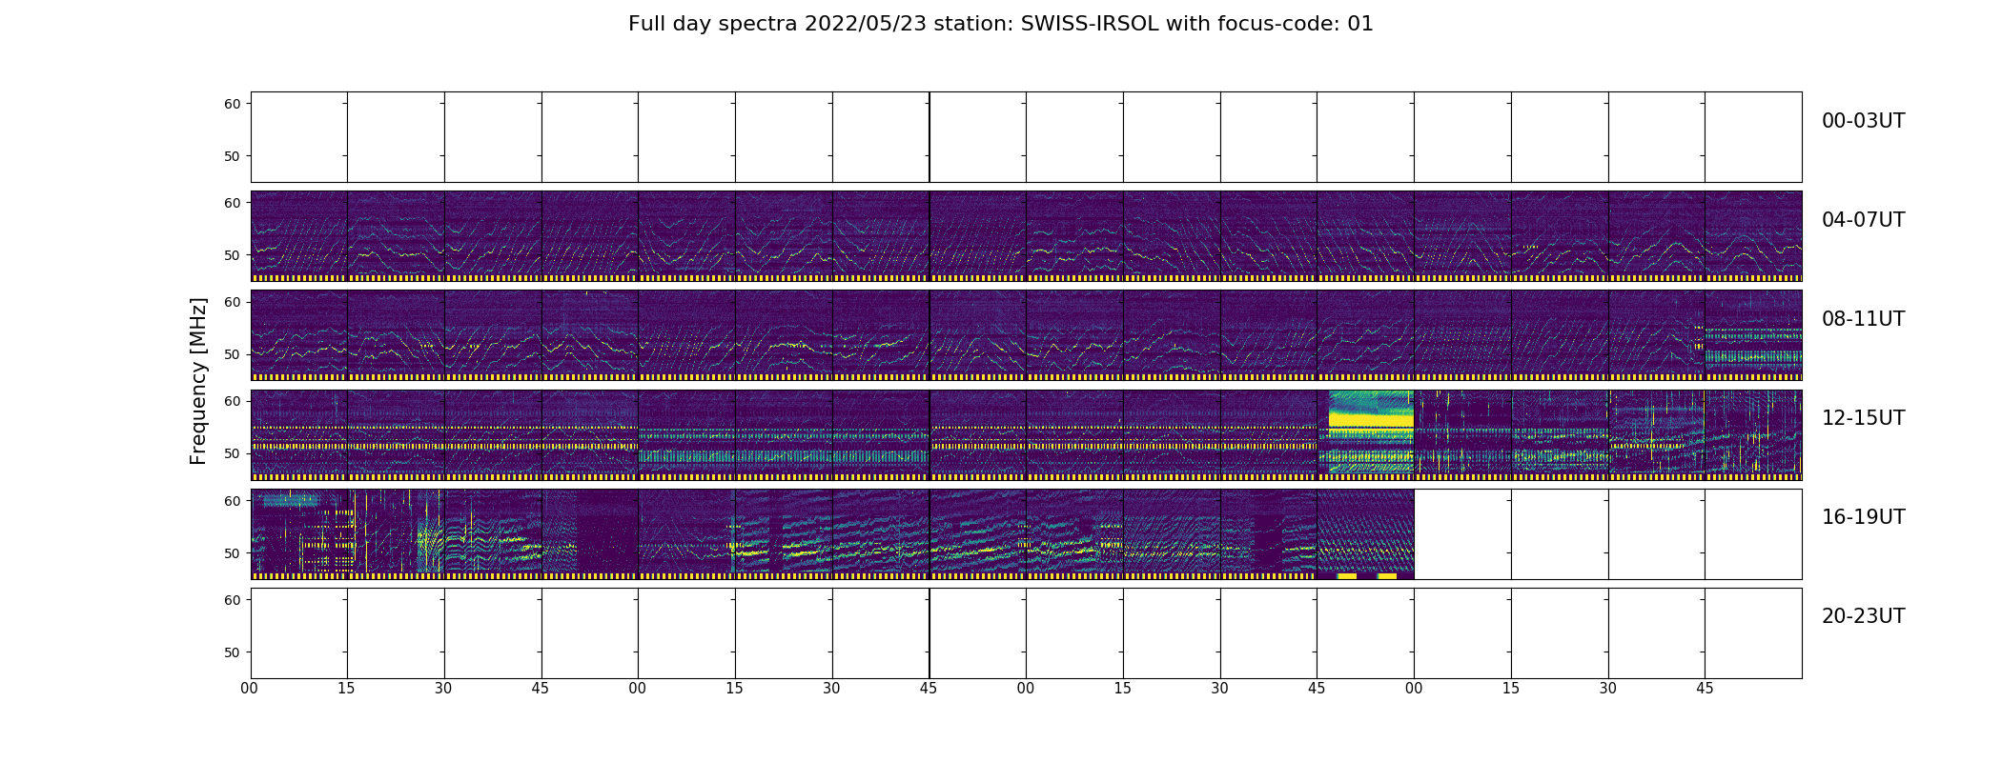
Task: Click the '50' tick of the 08-11UT row
Action: pyautogui.click(x=233, y=354)
